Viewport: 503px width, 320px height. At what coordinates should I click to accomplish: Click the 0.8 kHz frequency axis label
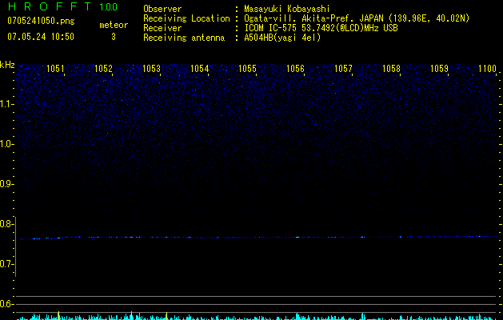[6, 224]
